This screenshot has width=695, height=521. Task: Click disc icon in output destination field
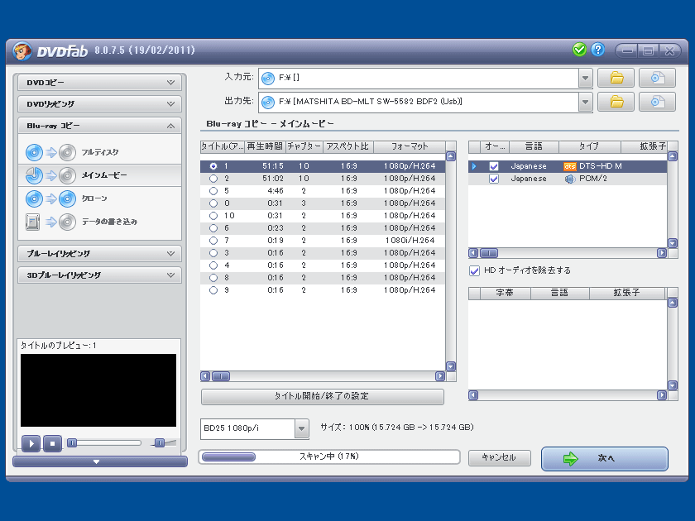268,103
